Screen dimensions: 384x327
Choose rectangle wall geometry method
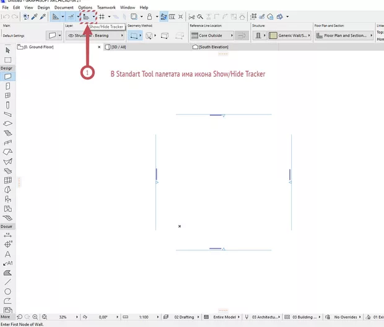(x=165, y=36)
